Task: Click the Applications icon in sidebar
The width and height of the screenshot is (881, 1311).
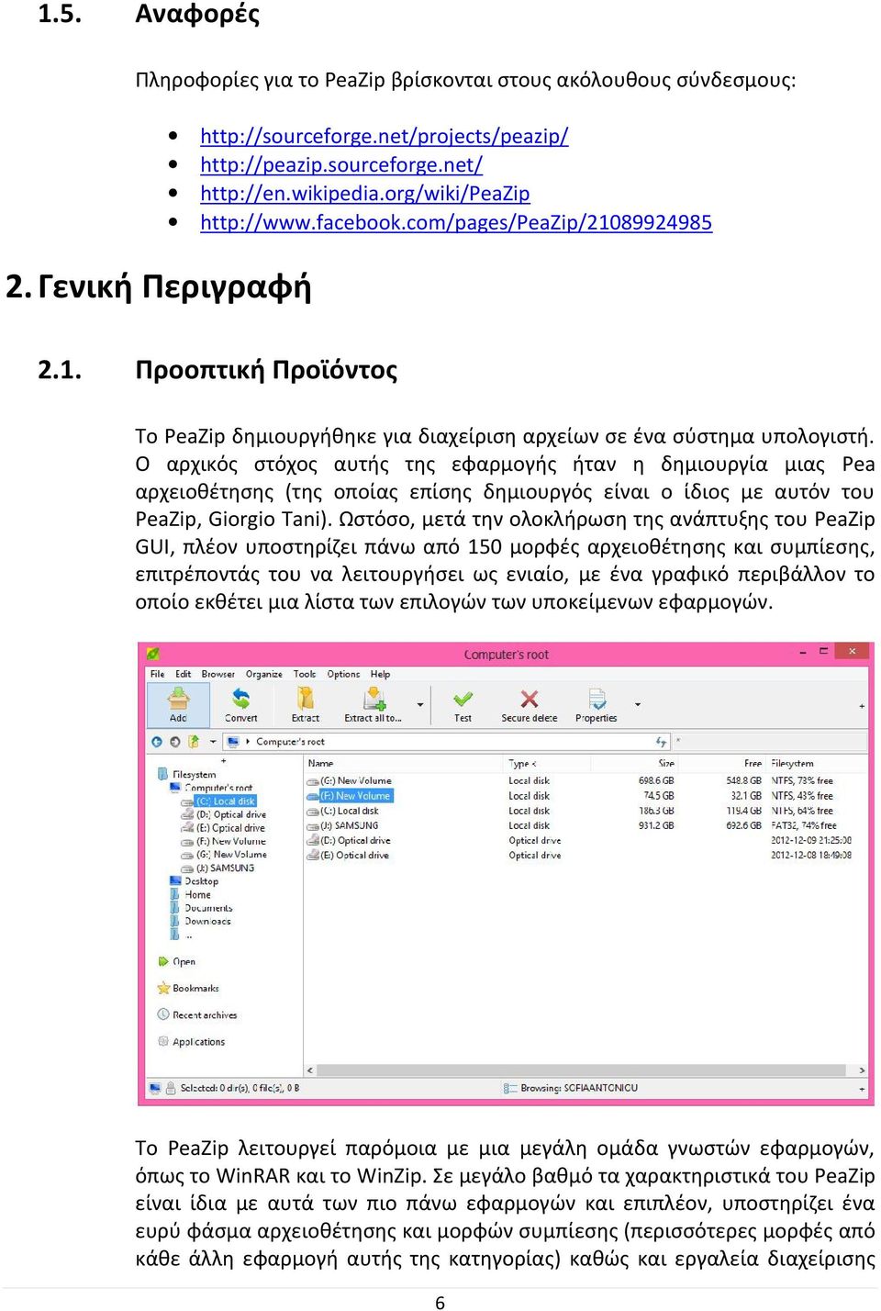Action: 164,1041
